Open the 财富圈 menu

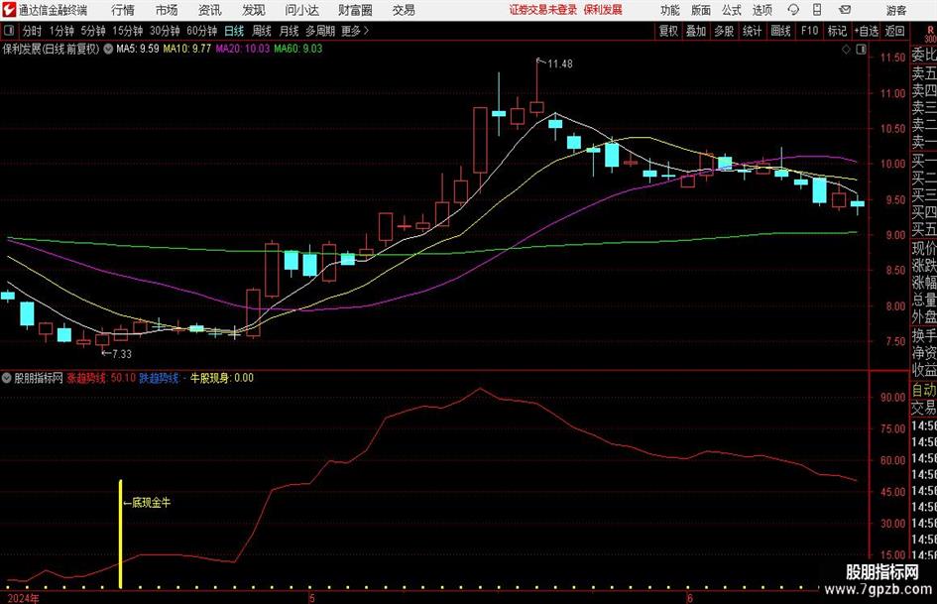(x=355, y=10)
